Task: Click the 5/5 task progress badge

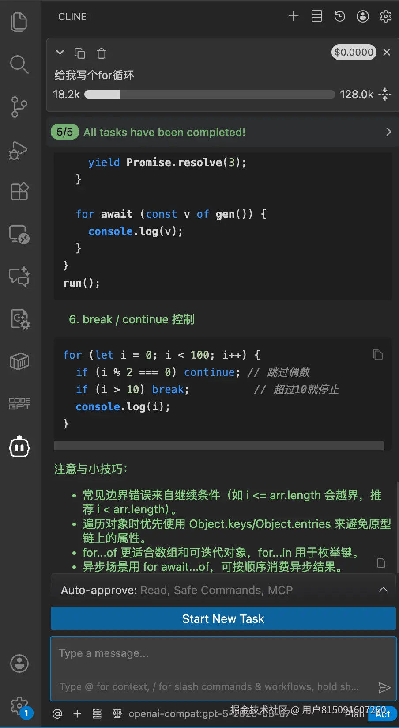Action: tap(65, 132)
